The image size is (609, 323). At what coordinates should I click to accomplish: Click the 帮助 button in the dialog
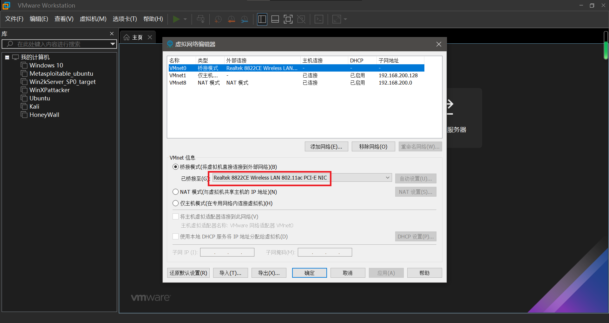tap(425, 273)
